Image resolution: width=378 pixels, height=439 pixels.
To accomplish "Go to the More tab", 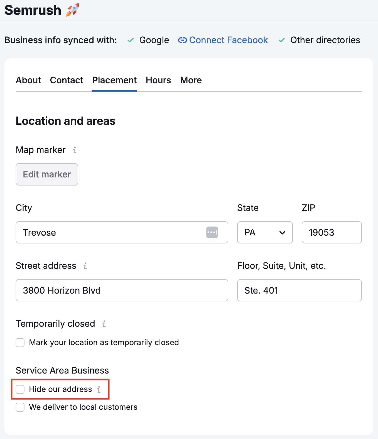I will tap(191, 80).
